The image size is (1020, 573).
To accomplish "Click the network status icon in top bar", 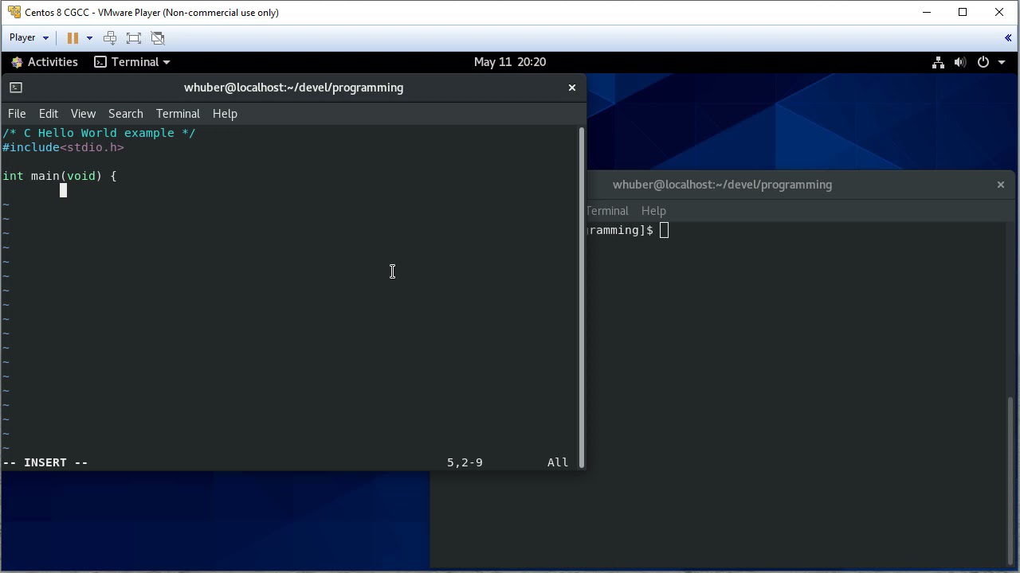I will 938,62.
